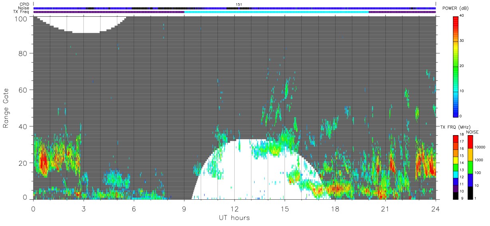Click the 1 label on NOISE legend
The image size is (490, 226).
click(476, 198)
